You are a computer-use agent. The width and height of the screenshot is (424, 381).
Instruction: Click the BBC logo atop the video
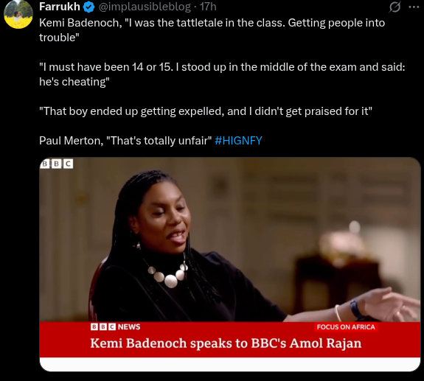tap(57, 164)
